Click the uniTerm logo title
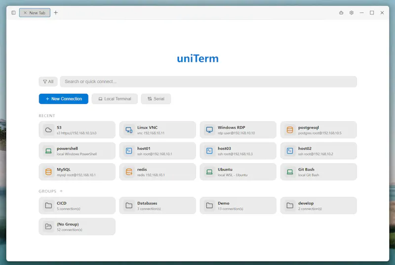The height and width of the screenshot is (265, 395). pyautogui.click(x=198, y=58)
